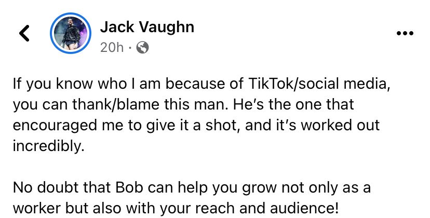Click the phrase 'He's the one that'
This screenshot has height=218, width=430.
[x=293, y=104]
